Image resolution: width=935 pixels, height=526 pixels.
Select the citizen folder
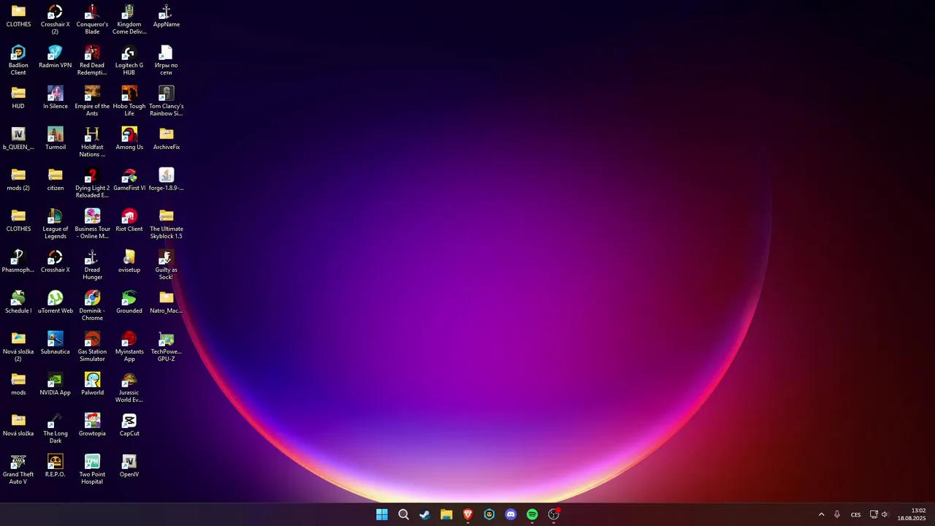(56, 180)
